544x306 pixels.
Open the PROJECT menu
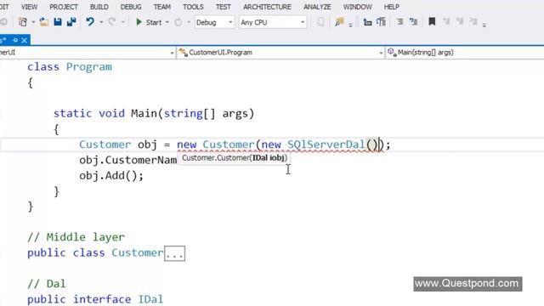[64, 7]
